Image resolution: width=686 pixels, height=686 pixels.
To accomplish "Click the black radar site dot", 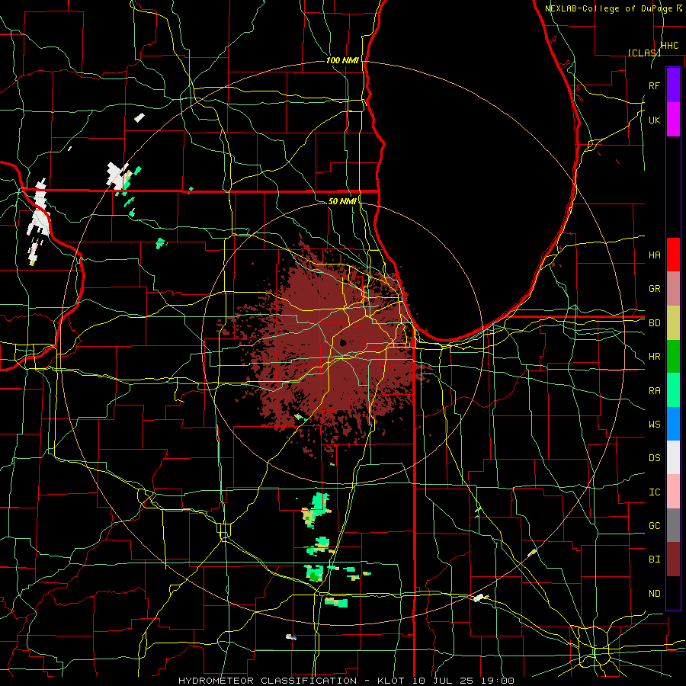I will tap(342, 342).
